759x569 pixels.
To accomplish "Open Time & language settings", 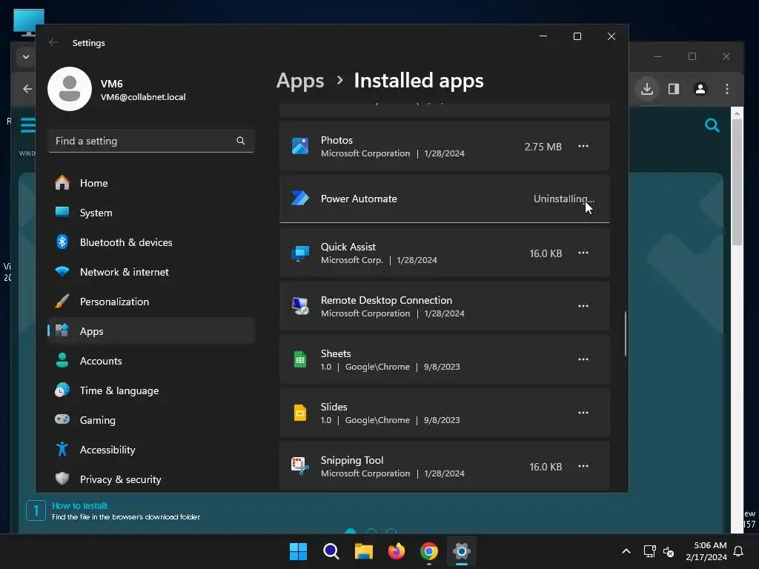I will [x=151, y=390].
